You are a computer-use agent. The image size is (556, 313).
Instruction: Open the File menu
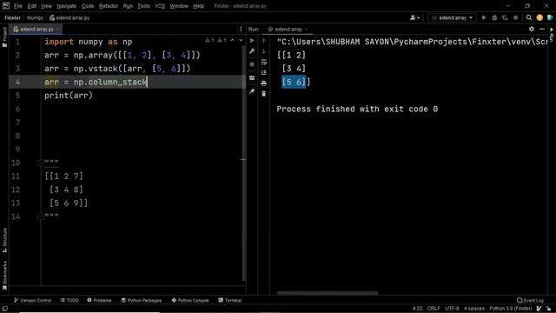pyautogui.click(x=17, y=6)
